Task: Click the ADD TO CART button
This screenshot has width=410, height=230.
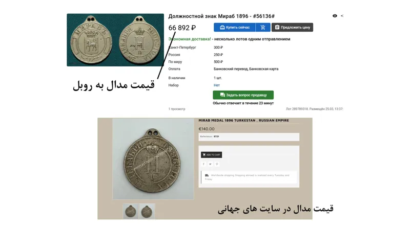Action: (x=211, y=155)
